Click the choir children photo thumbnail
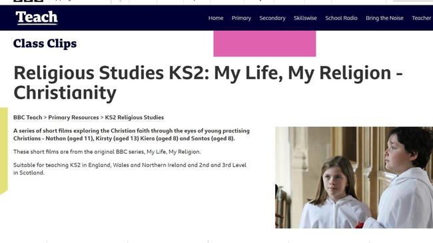Screen dimensions: 433x243 354,178
